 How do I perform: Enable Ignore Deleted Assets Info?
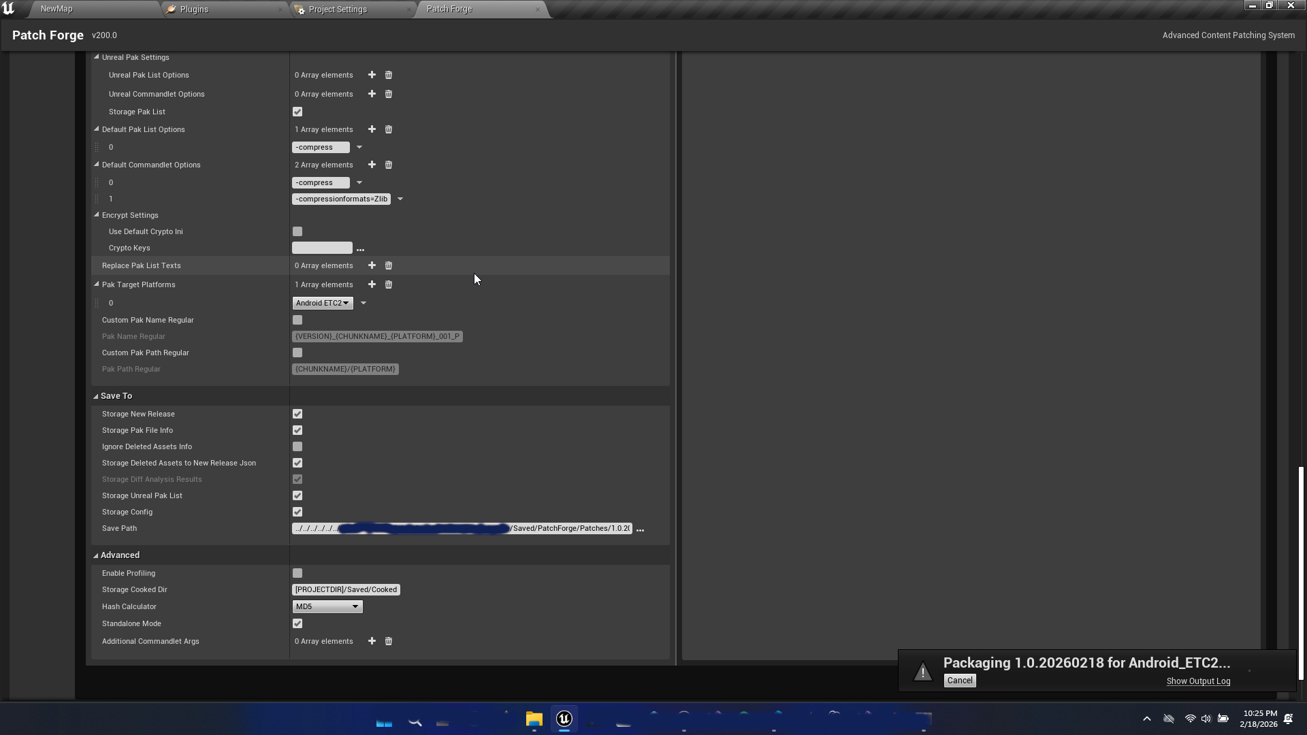click(x=297, y=446)
